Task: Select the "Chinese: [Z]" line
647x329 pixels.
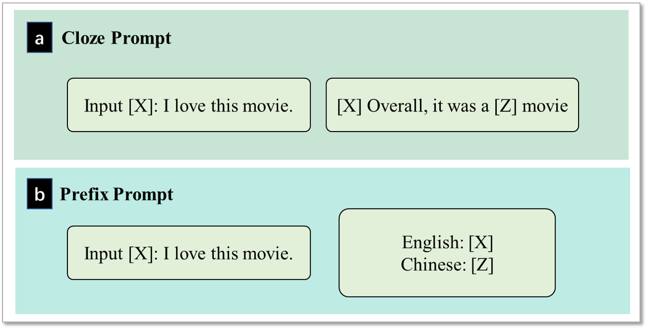Action: tap(447, 265)
